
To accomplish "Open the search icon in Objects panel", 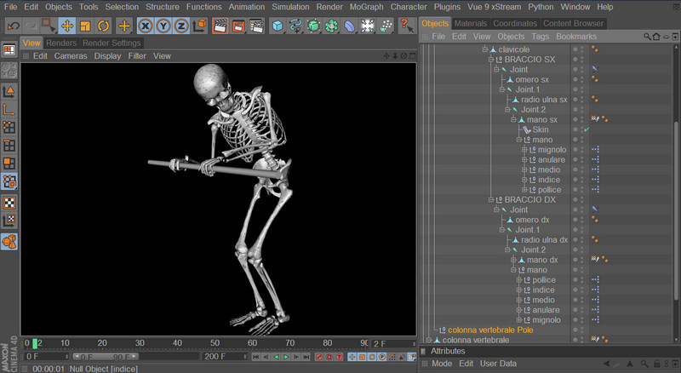I will [x=647, y=37].
